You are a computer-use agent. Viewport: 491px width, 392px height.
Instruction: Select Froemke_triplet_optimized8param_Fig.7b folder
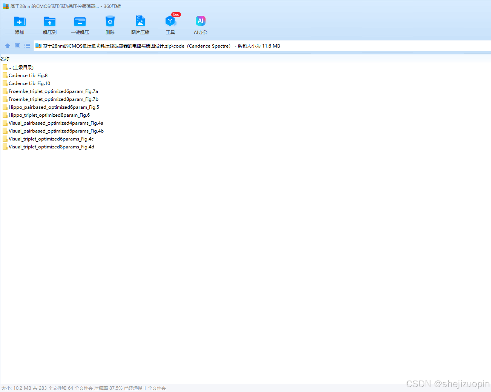click(x=51, y=99)
